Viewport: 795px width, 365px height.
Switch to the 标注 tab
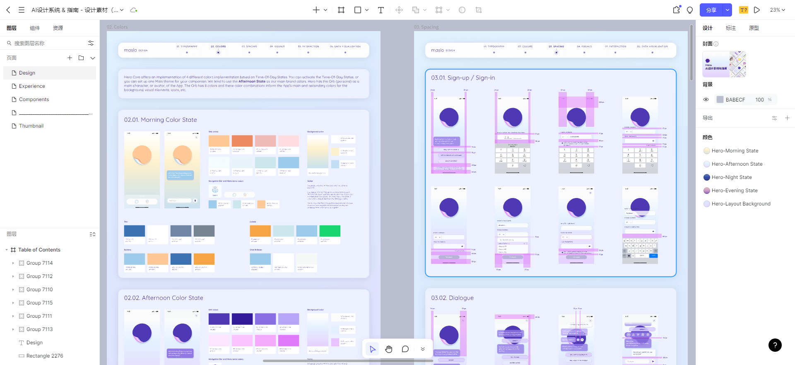pyautogui.click(x=731, y=28)
